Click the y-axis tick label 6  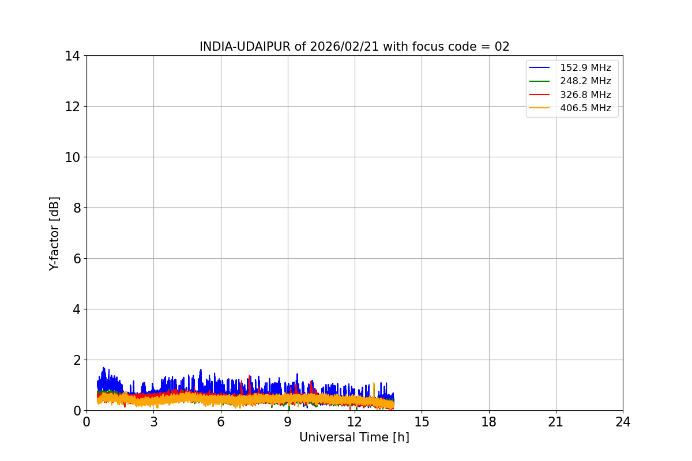click(x=76, y=259)
